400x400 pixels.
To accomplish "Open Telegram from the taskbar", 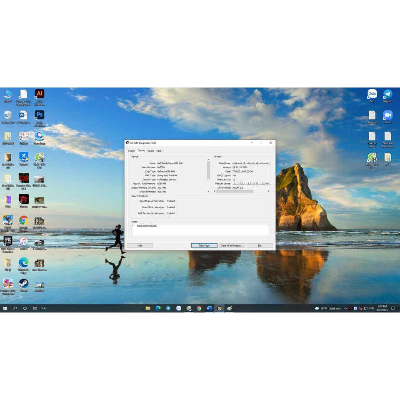I will tap(168, 308).
